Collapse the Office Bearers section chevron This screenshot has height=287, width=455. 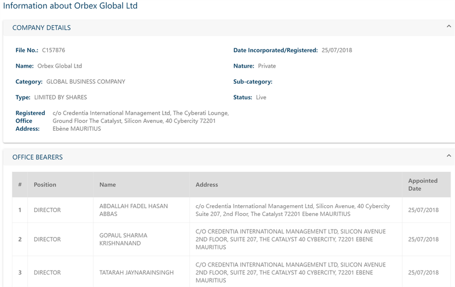click(449, 156)
